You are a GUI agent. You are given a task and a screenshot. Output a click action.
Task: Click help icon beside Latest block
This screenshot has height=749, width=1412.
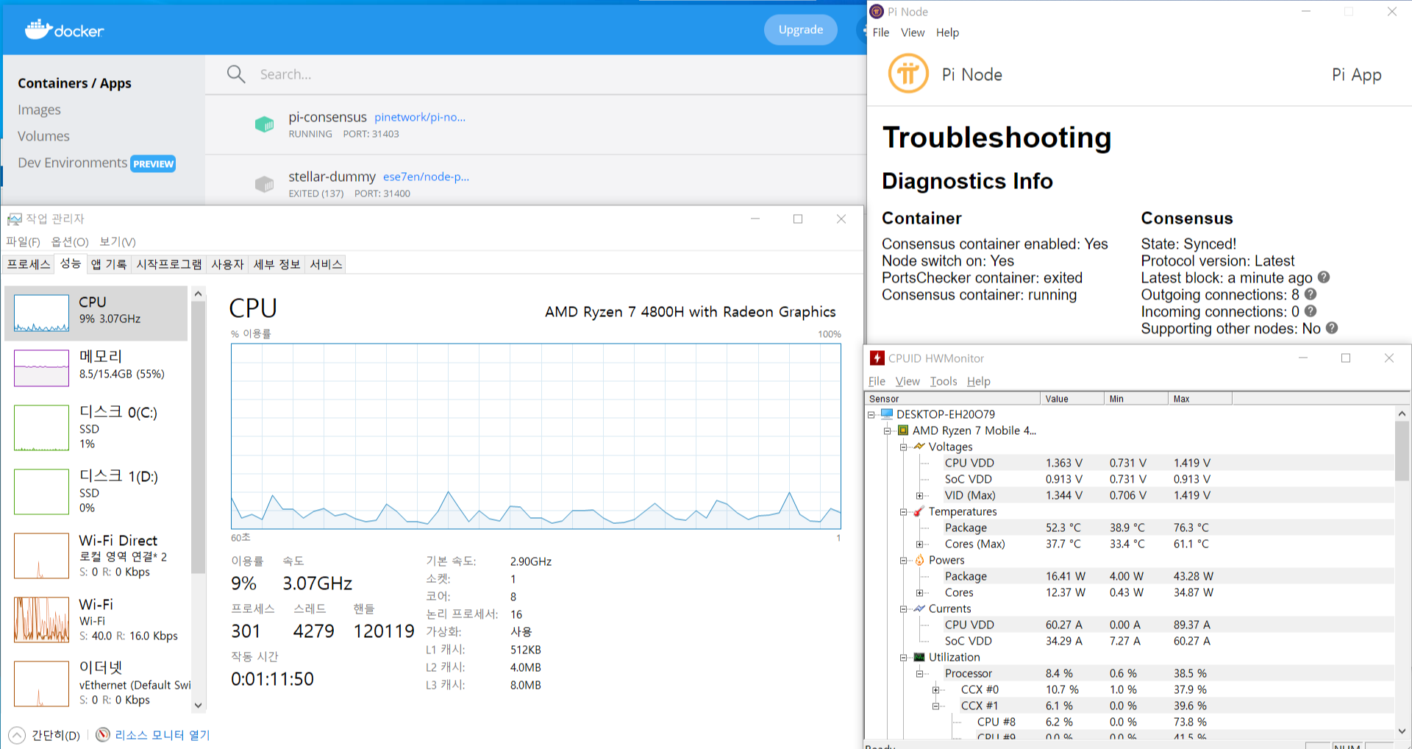(x=1324, y=277)
